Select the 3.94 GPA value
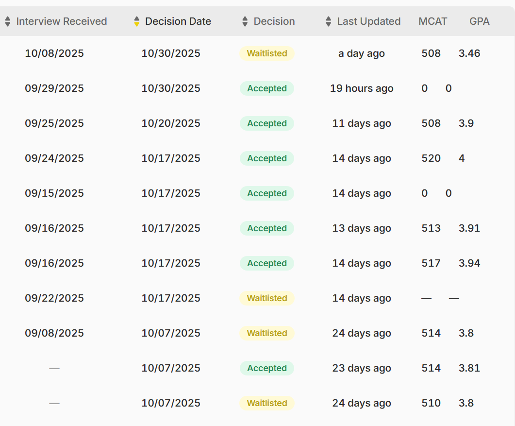 tap(469, 263)
